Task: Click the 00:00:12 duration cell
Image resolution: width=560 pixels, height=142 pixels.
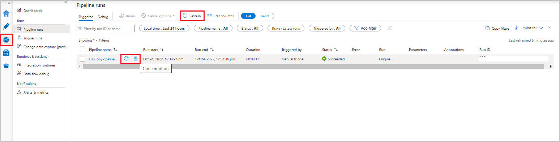Action: click(252, 59)
